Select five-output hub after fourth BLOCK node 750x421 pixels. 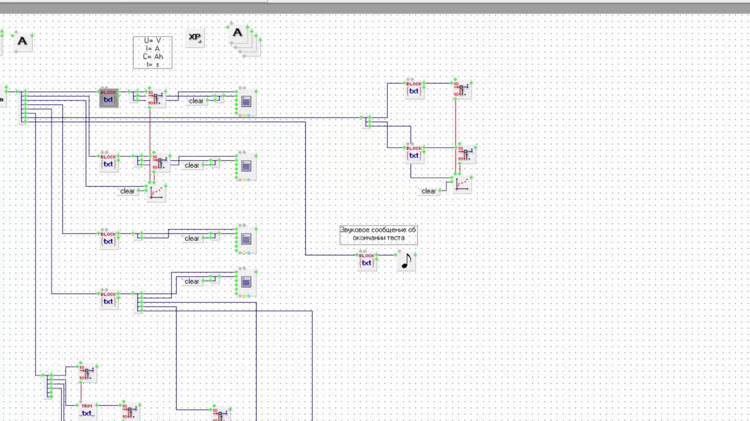pos(139,302)
